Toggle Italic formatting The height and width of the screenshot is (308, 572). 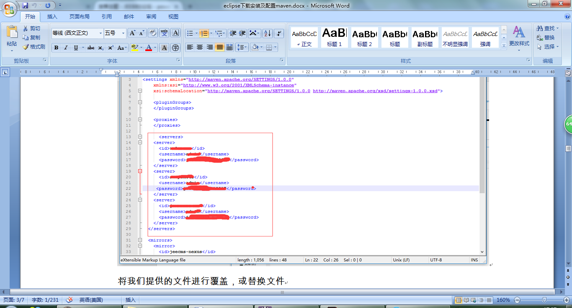click(x=66, y=48)
